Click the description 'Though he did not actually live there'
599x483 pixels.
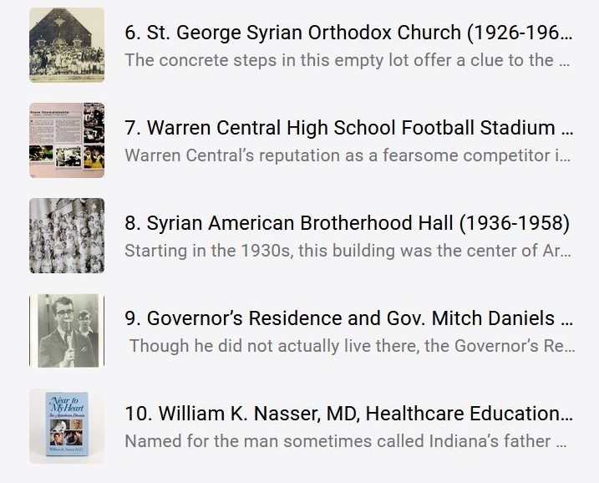coord(351,346)
